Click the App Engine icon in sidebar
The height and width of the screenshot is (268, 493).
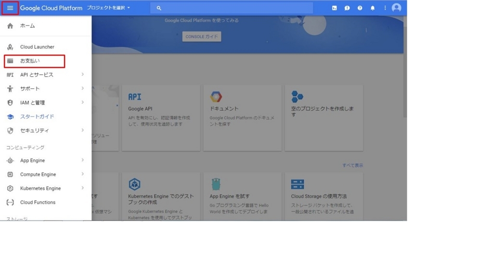tap(10, 161)
